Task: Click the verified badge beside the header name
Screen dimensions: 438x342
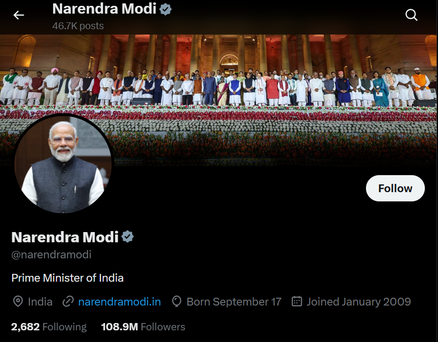Action: (x=165, y=9)
